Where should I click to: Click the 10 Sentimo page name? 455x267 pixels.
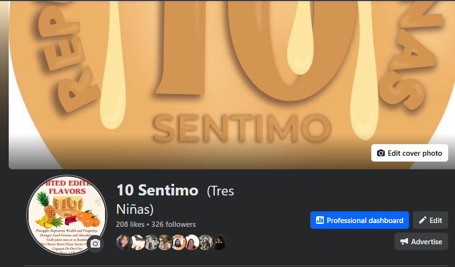(157, 191)
